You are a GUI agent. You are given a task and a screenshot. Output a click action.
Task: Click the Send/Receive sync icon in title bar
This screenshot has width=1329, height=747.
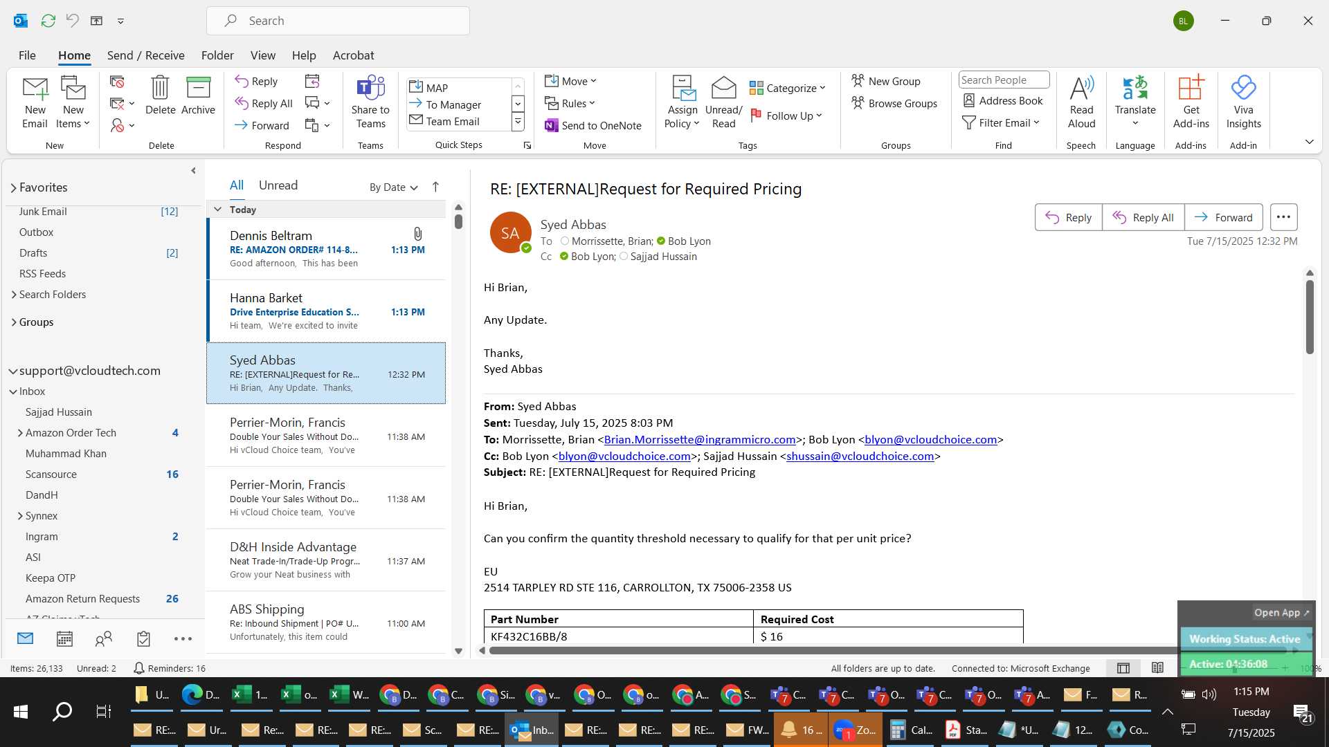point(48,21)
